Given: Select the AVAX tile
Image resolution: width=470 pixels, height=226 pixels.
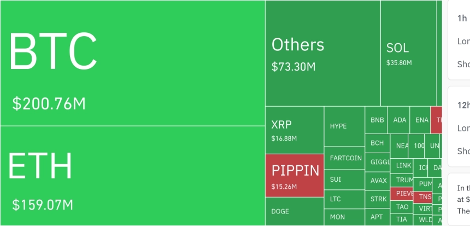Looking at the screenshot, I should pyautogui.click(x=378, y=181).
